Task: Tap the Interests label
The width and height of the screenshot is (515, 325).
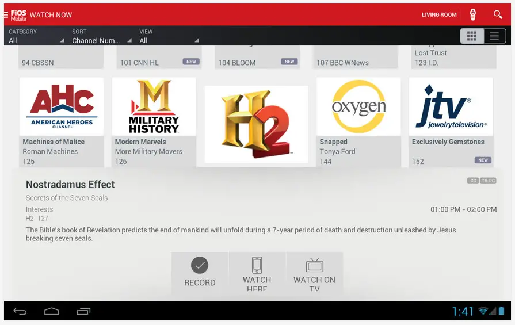Action: [x=39, y=209]
